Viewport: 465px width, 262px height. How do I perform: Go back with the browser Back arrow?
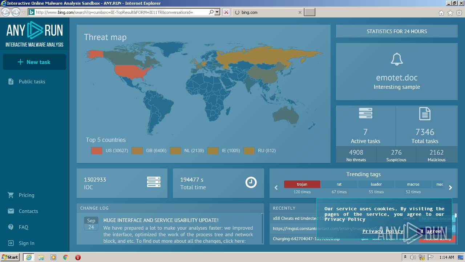[x=5, y=12]
